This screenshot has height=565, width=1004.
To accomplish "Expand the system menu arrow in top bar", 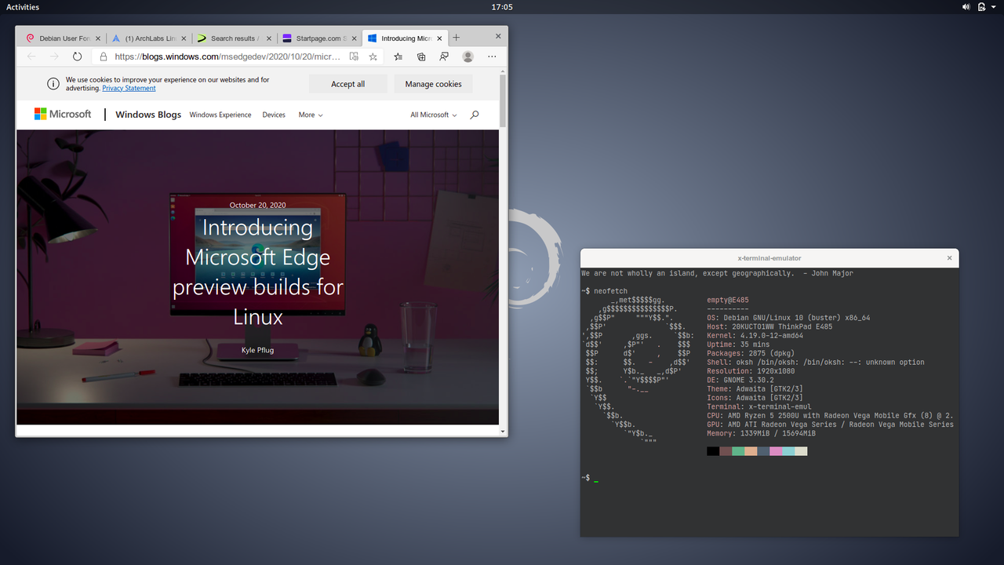I will pyautogui.click(x=994, y=7).
